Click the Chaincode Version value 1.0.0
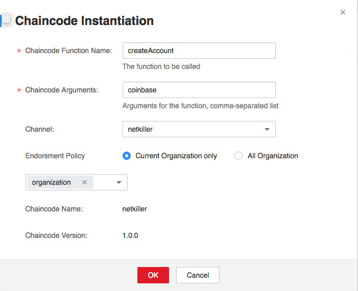This screenshot has width=358, height=291. [130, 235]
